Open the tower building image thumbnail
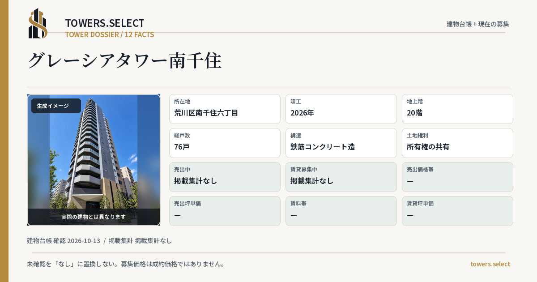The image size is (537, 282). click(x=94, y=160)
